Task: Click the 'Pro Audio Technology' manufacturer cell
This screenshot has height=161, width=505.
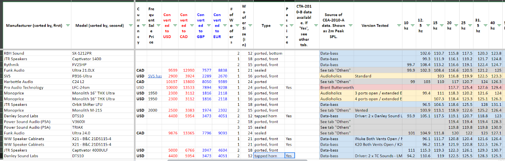Action: pos(36,87)
